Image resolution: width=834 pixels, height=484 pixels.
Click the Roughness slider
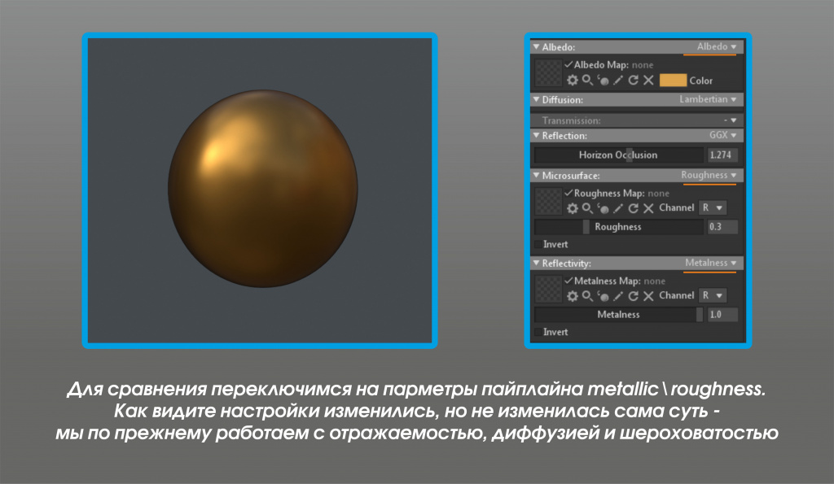[x=619, y=227]
